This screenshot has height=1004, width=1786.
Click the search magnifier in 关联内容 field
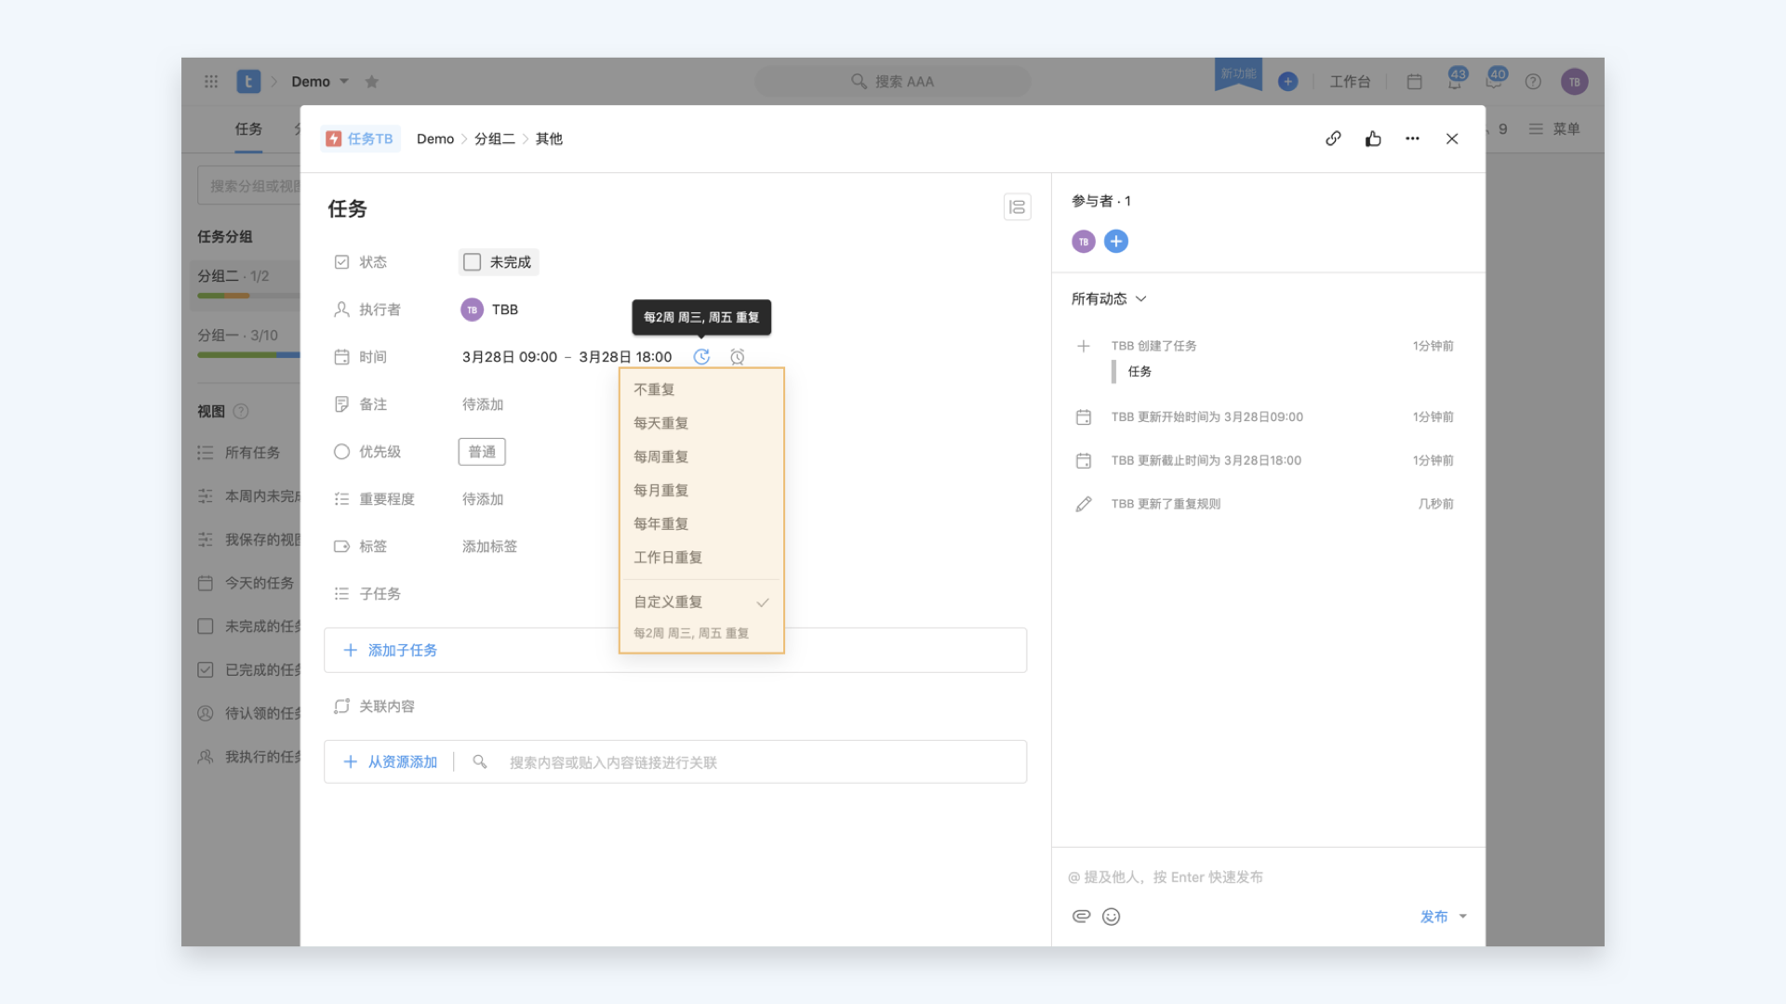tap(480, 762)
